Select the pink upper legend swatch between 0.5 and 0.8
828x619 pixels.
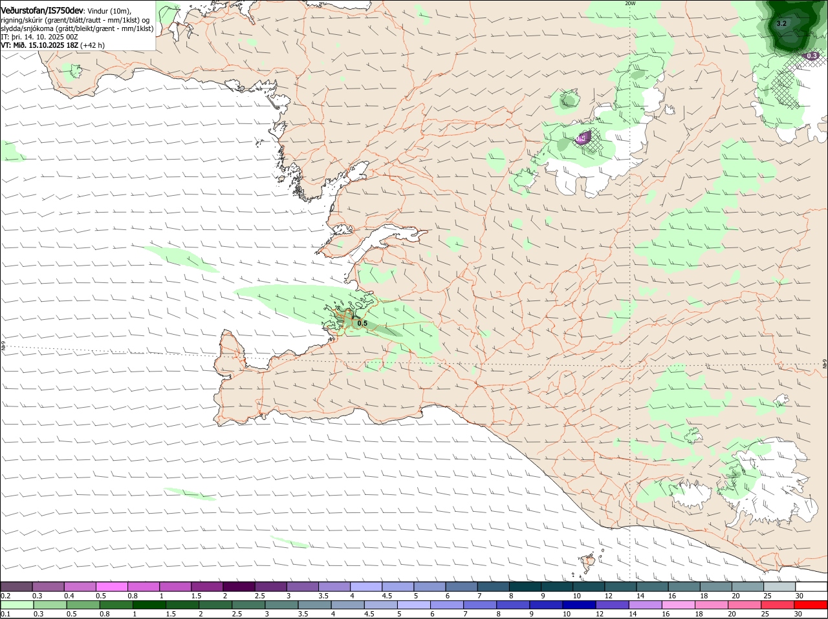(x=111, y=586)
